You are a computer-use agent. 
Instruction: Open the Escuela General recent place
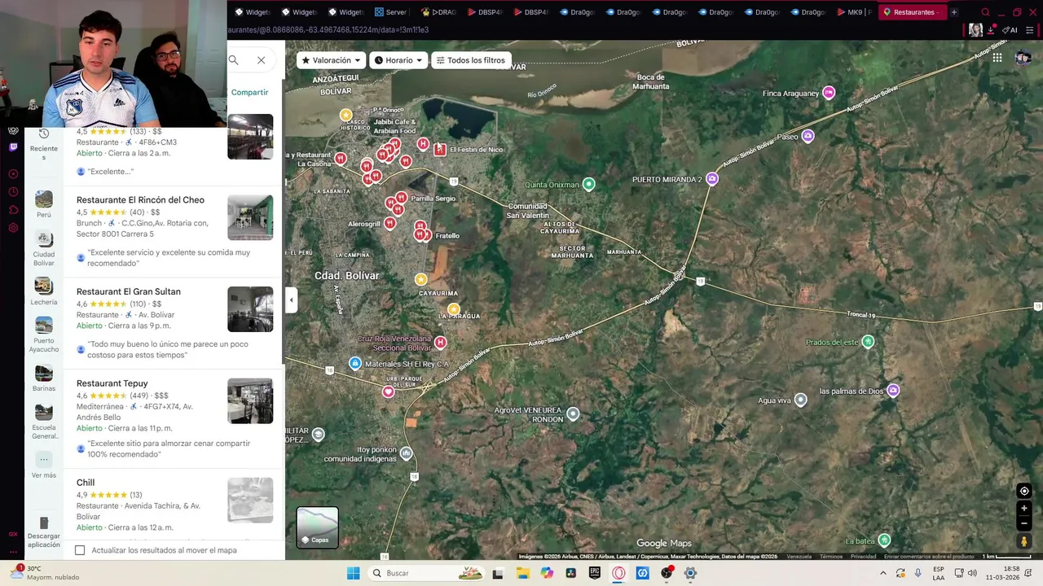(x=44, y=412)
